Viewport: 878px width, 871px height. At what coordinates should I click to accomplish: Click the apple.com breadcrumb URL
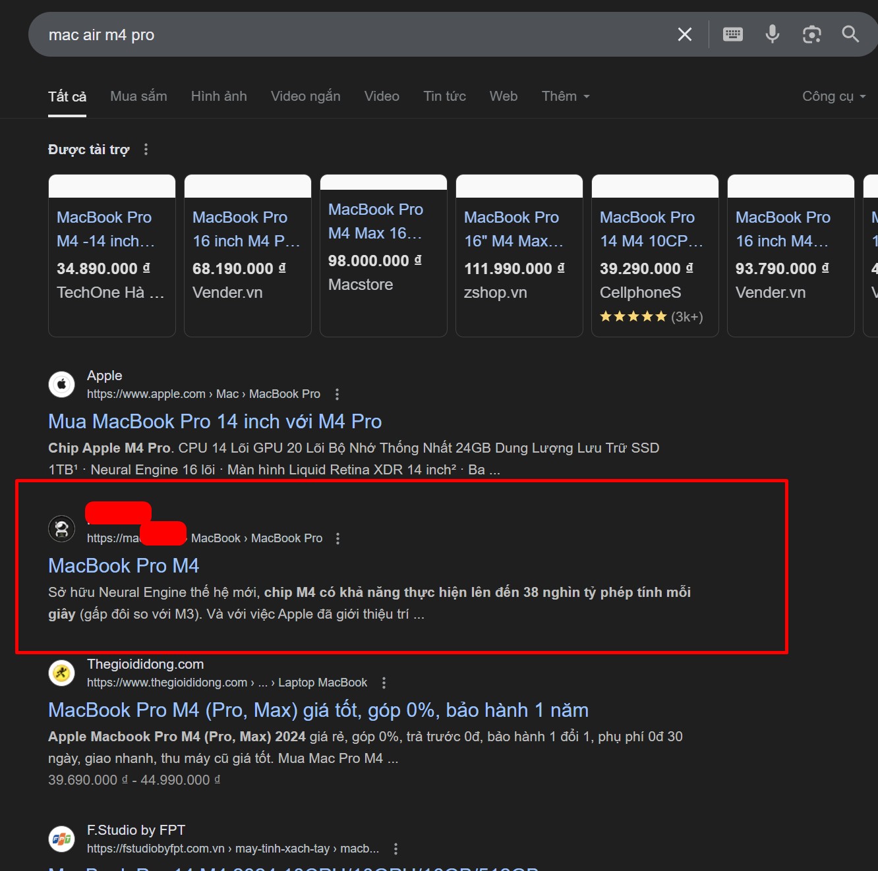pyautogui.click(x=204, y=394)
